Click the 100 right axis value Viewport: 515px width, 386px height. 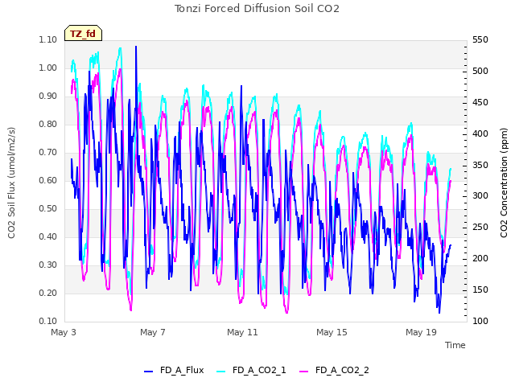pyautogui.click(x=480, y=322)
